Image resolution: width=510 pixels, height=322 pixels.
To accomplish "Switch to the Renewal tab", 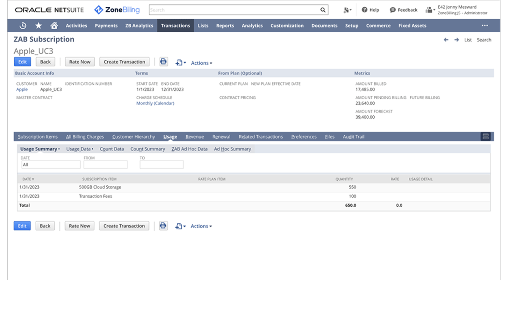I will [x=221, y=137].
